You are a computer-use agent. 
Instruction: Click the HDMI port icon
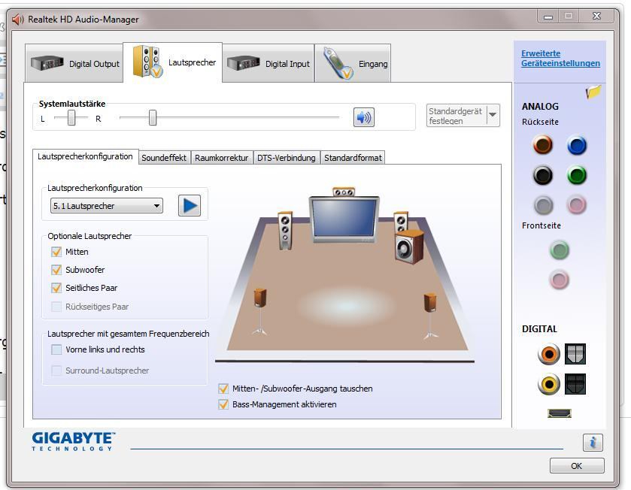coord(560,413)
